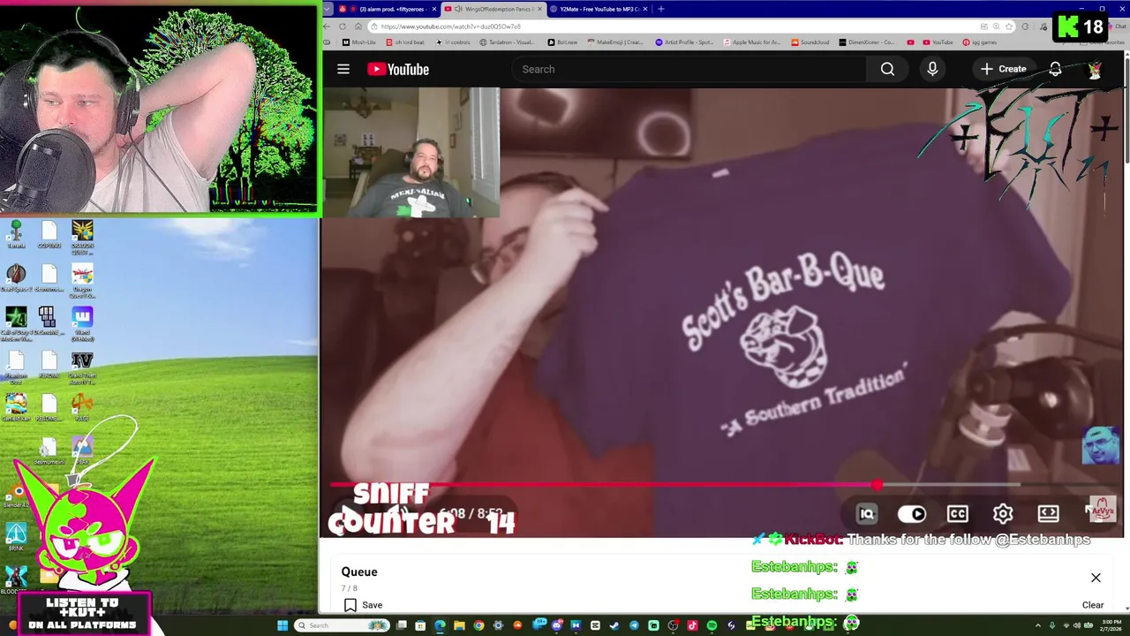This screenshot has height=636, width=1130.
Task: Open the oh lord beat bookmark
Action: pyautogui.click(x=405, y=42)
